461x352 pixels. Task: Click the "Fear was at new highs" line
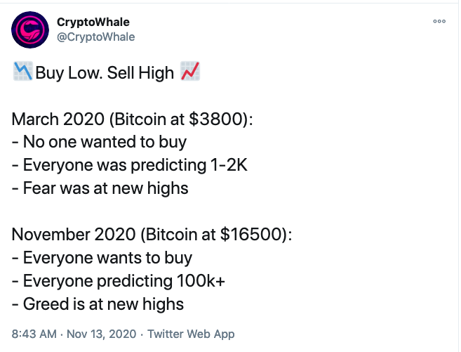pos(100,188)
